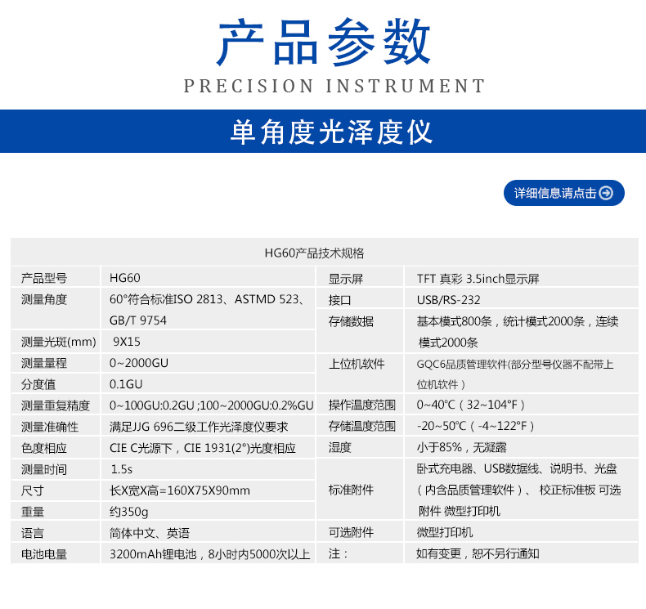Select the TFT 真彩 3.5inch显示屏 cell
The width and height of the screenshot is (646, 609).
coord(478,278)
